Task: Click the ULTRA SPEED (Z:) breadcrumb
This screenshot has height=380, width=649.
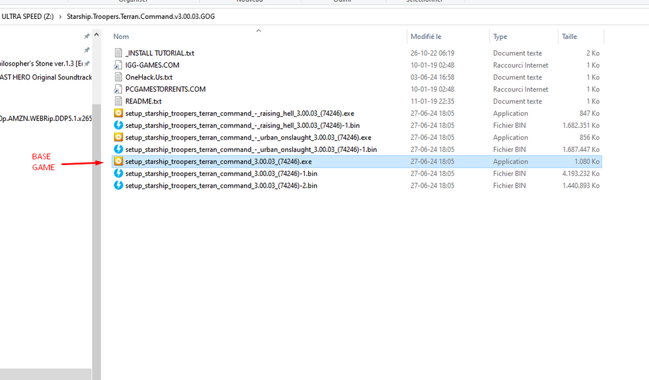Action: [27, 17]
